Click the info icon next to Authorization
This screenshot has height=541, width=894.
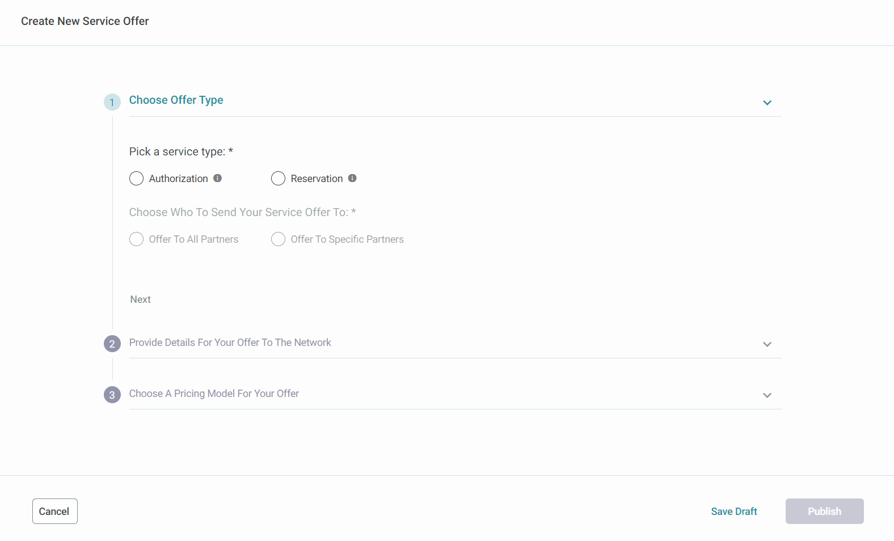point(217,178)
